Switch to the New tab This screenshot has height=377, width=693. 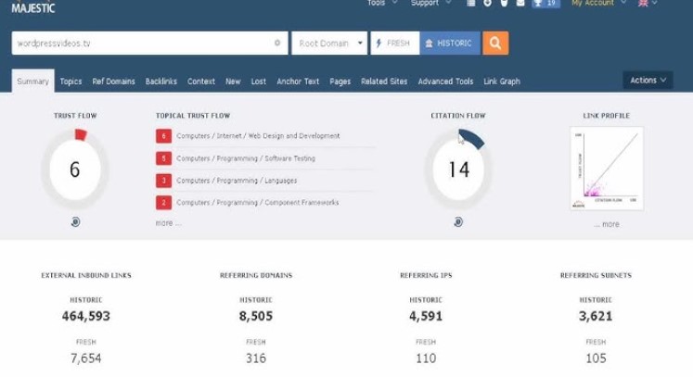[233, 82]
